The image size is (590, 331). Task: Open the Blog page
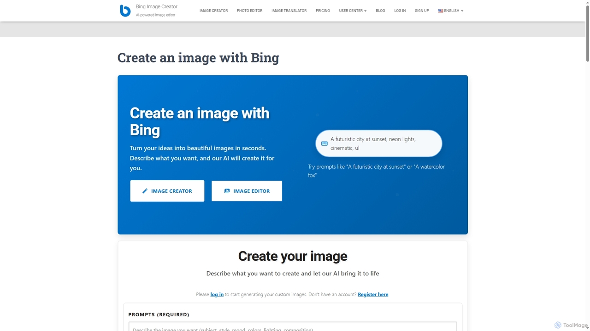pos(380,11)
